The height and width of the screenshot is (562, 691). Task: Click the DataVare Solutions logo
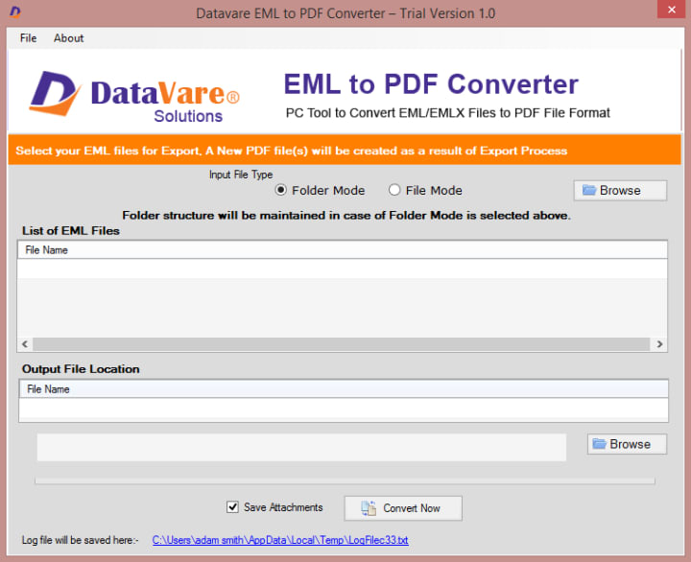134,97
